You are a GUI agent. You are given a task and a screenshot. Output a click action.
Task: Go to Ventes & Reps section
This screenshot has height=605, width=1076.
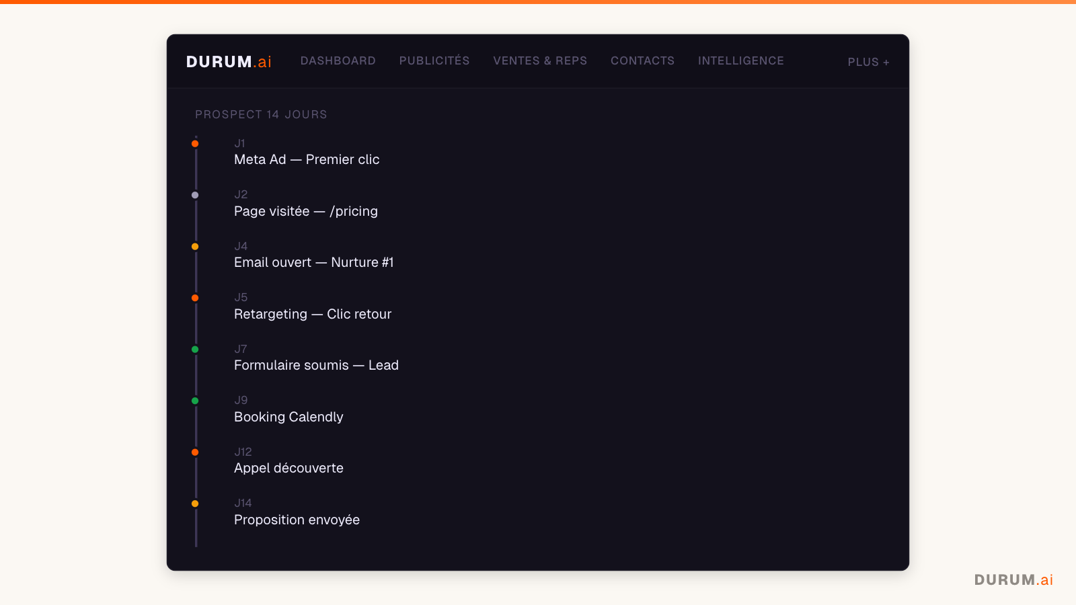pos(540,61)
